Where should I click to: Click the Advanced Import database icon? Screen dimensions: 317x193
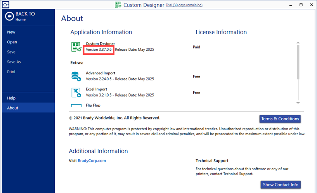click(76, 76)
